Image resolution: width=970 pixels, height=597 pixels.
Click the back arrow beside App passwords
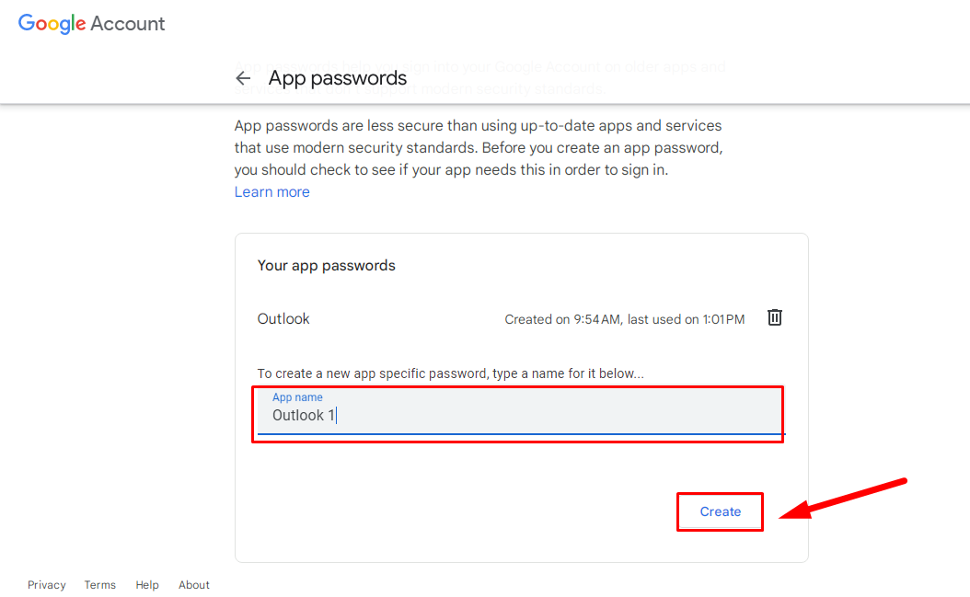pyautogui.click(x=243, y=78)
